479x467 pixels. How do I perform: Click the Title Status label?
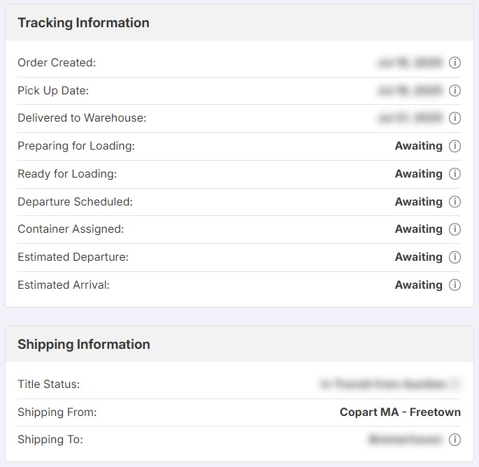tap(49, 385)
